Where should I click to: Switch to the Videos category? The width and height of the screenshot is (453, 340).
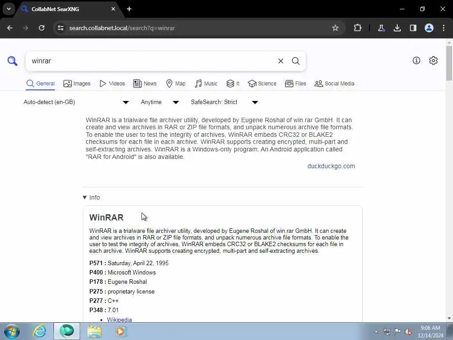[x=112, y=84]
